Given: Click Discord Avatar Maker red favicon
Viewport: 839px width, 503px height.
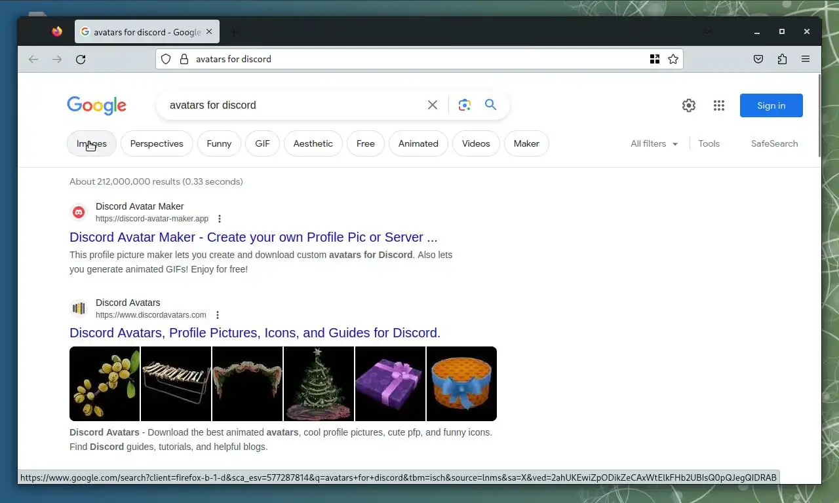Looking at the screenshot, I should point(79,212).
